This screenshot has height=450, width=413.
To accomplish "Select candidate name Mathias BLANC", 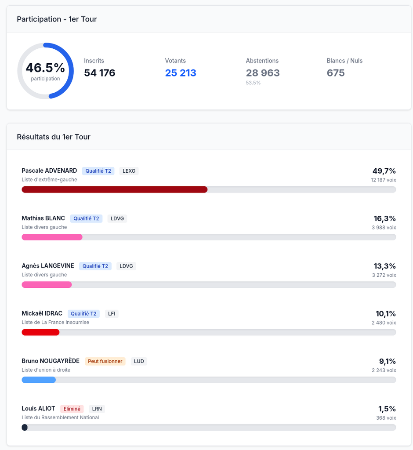I will pyautogui.click(x=43, y=218).
